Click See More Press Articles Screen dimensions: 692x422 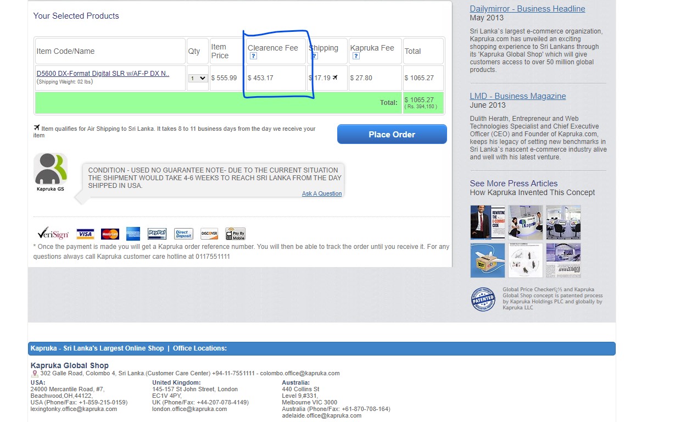click(514, 184)
